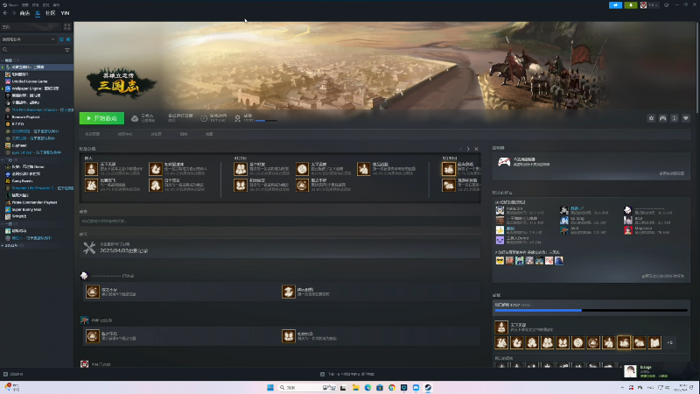The width and height of the screenshot is (700, 394).
Task: Select Untitled Goose Game in library
Action: point(30,81)
